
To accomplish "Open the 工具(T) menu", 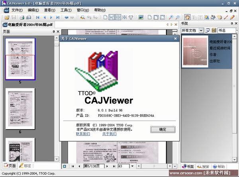I will point(66,10).
